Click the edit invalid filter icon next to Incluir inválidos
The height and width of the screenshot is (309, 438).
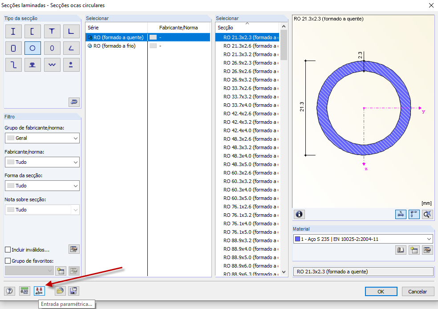(x=74, y=249)
